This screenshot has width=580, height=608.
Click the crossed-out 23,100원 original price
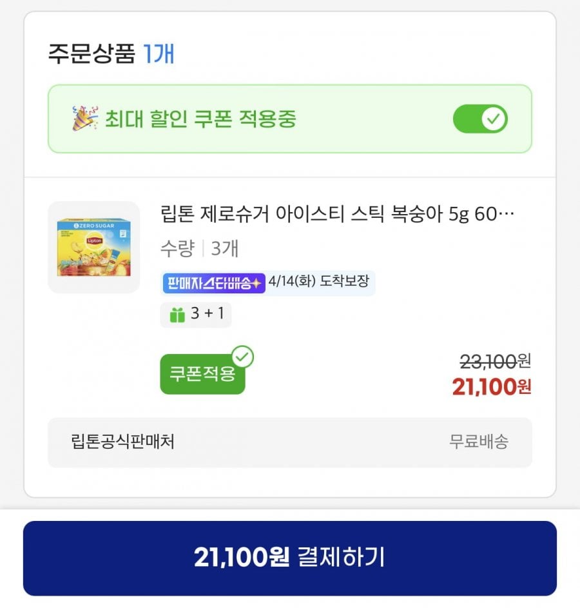495,361
